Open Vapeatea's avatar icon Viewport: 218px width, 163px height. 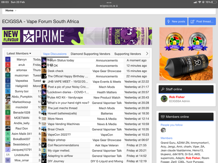click(8, 81)
